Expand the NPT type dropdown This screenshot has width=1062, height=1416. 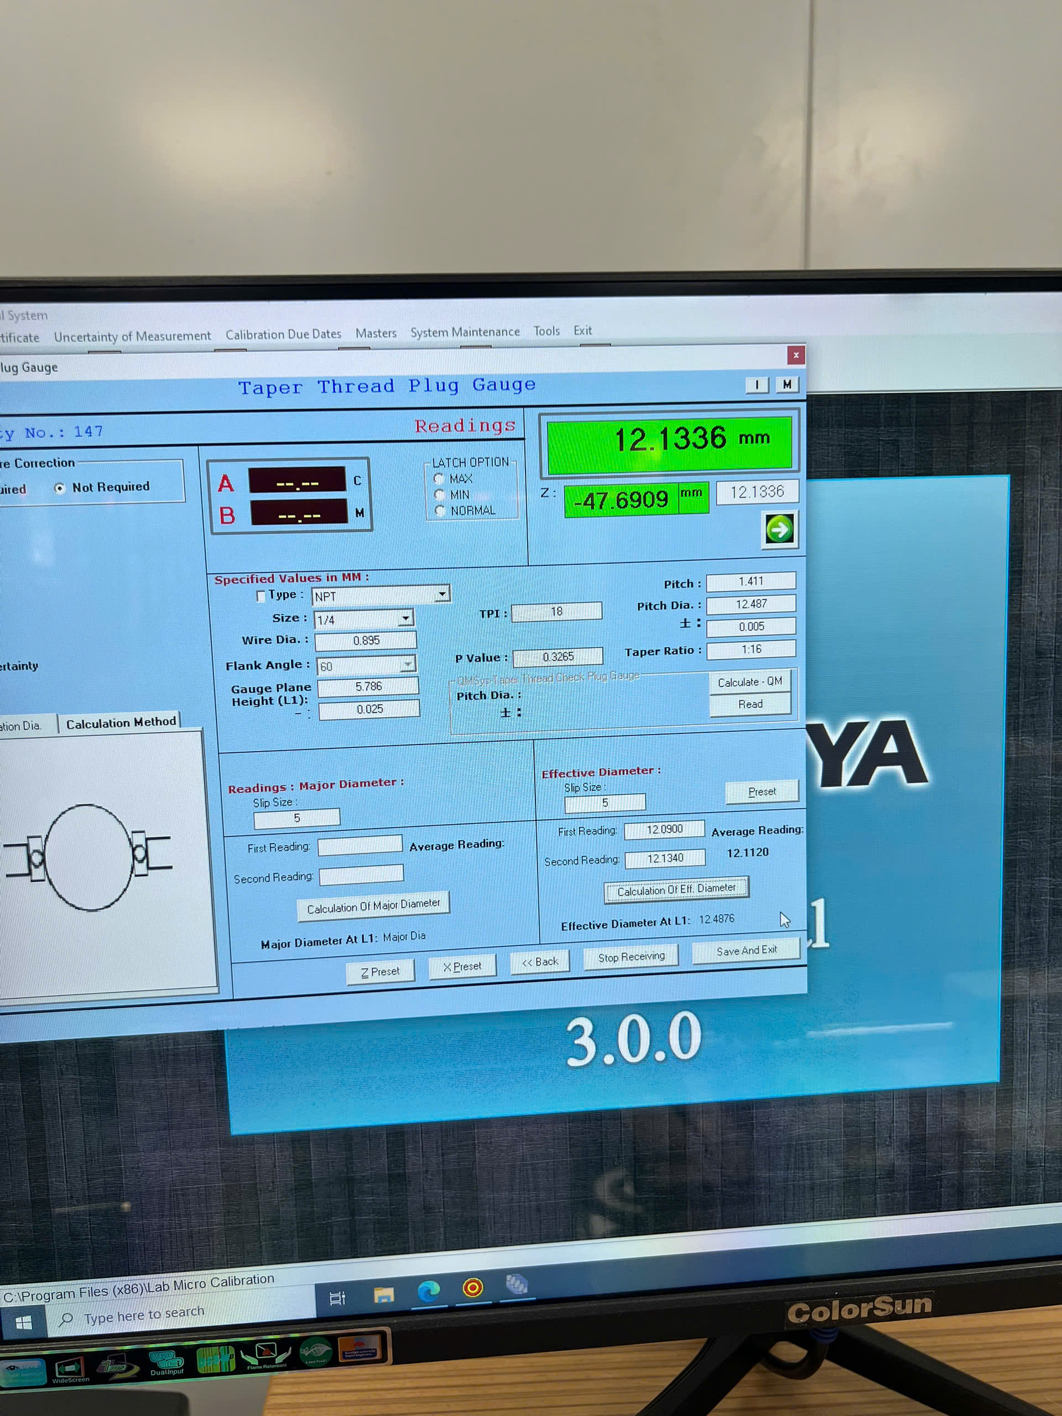pos(442,595)
